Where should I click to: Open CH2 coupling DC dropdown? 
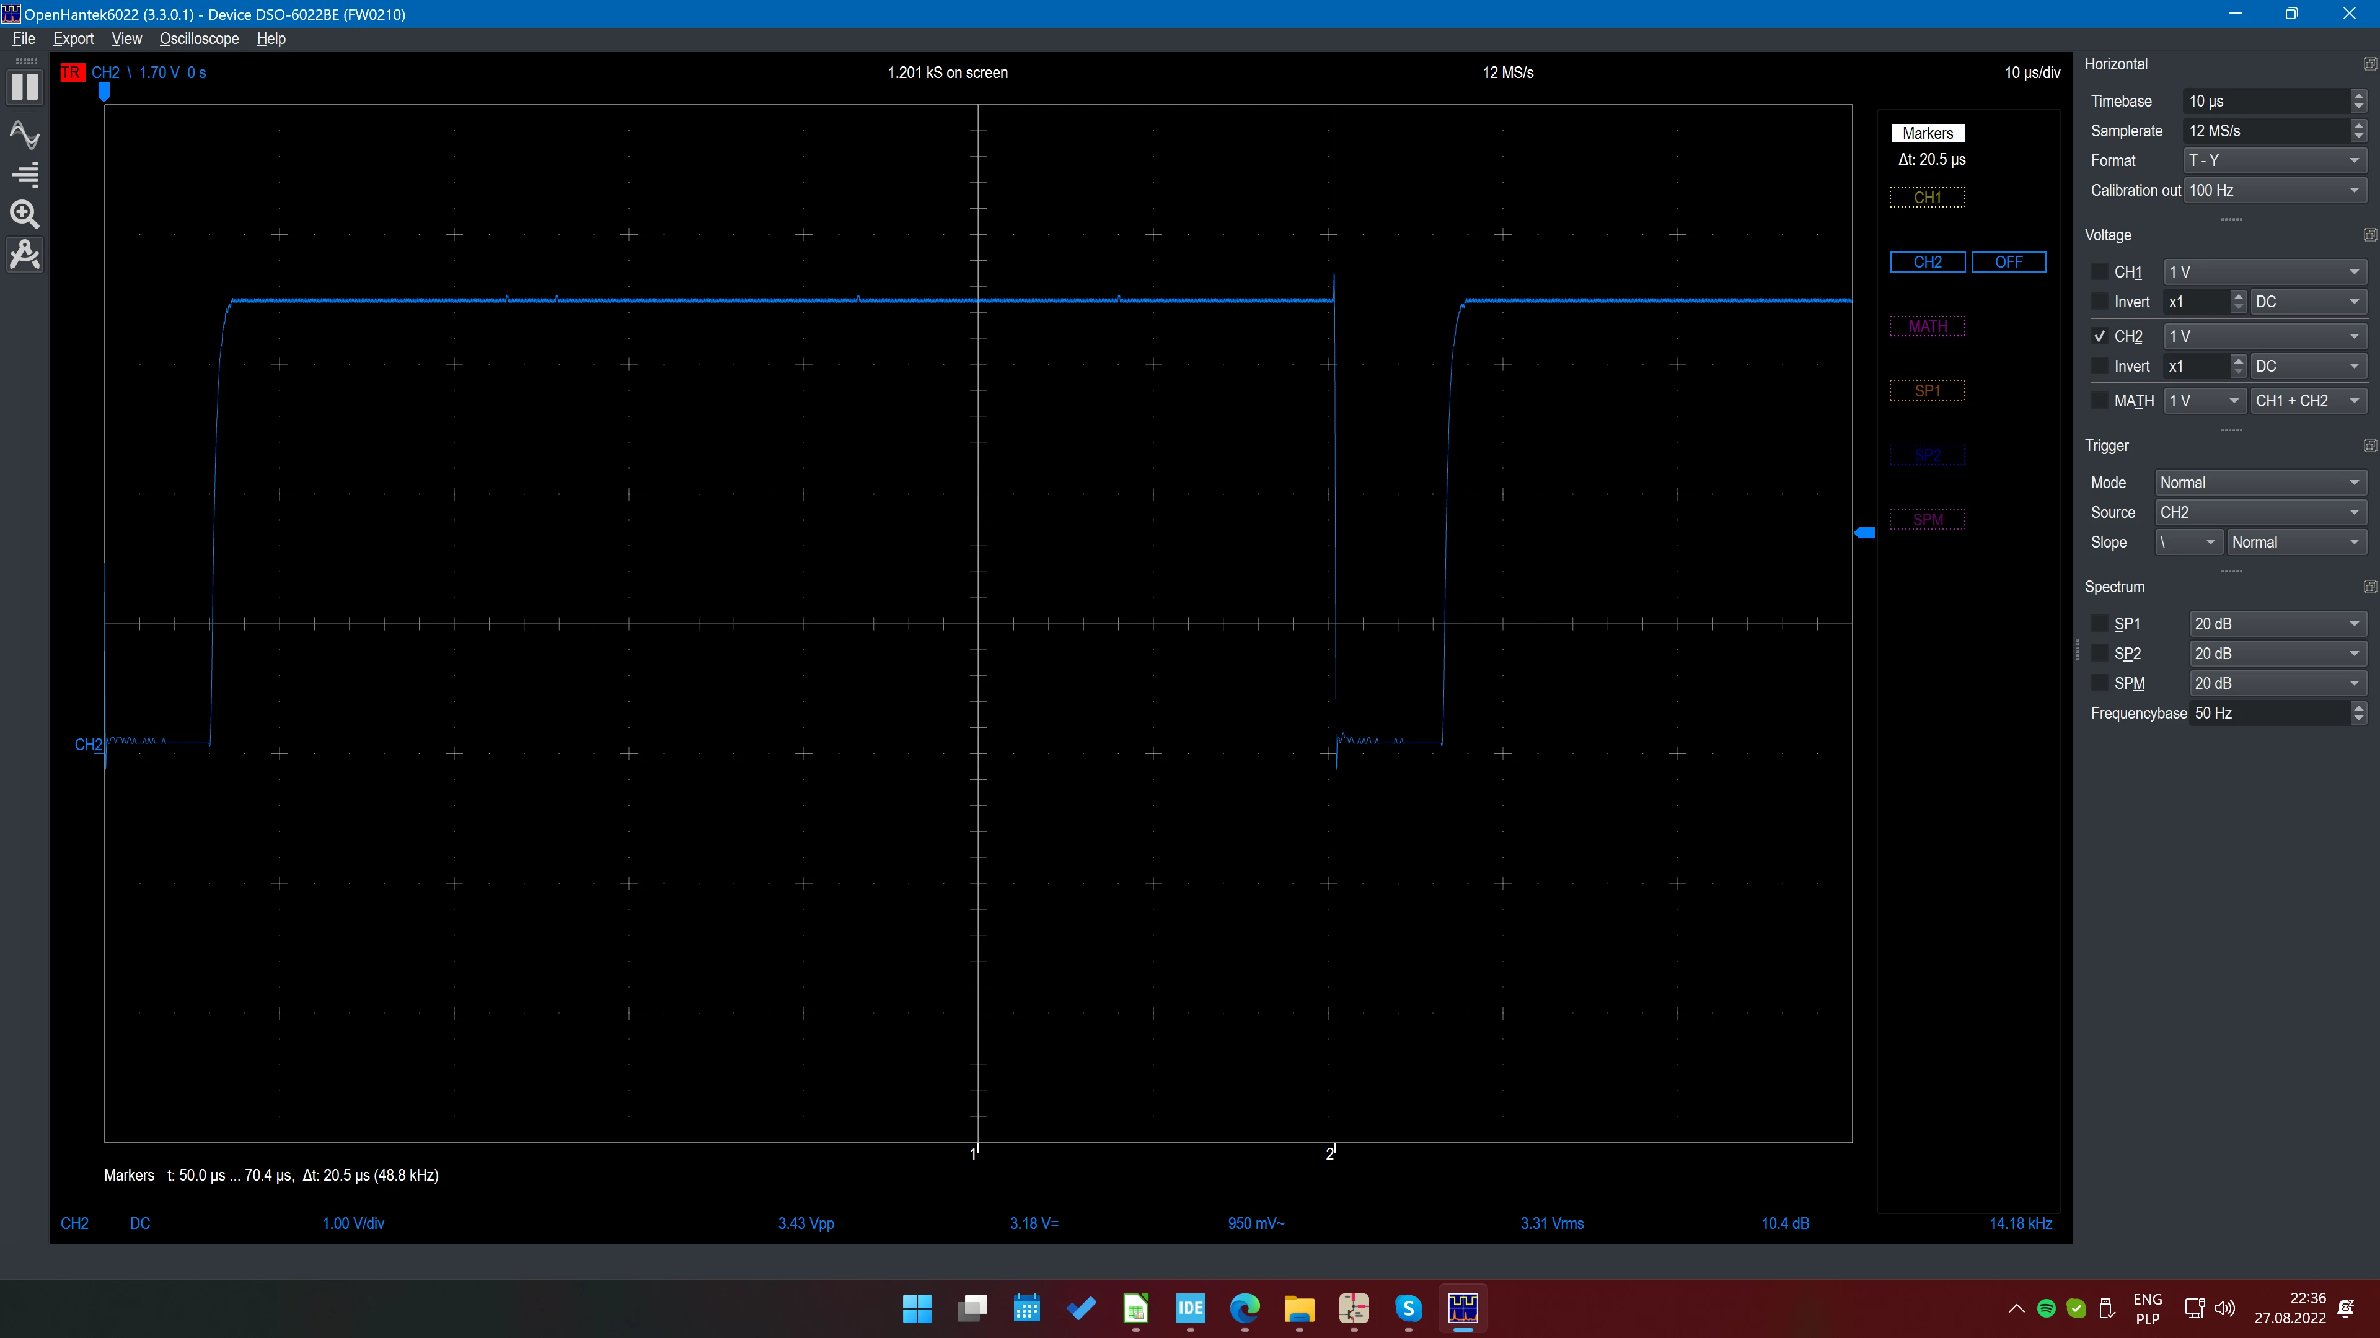click(2308, 367)
